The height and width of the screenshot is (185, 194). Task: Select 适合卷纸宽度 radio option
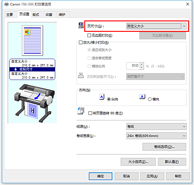(89, 58)
